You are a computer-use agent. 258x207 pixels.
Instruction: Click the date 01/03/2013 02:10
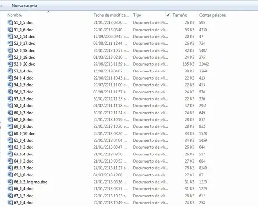pyautogui.click(x=110, y=57)
